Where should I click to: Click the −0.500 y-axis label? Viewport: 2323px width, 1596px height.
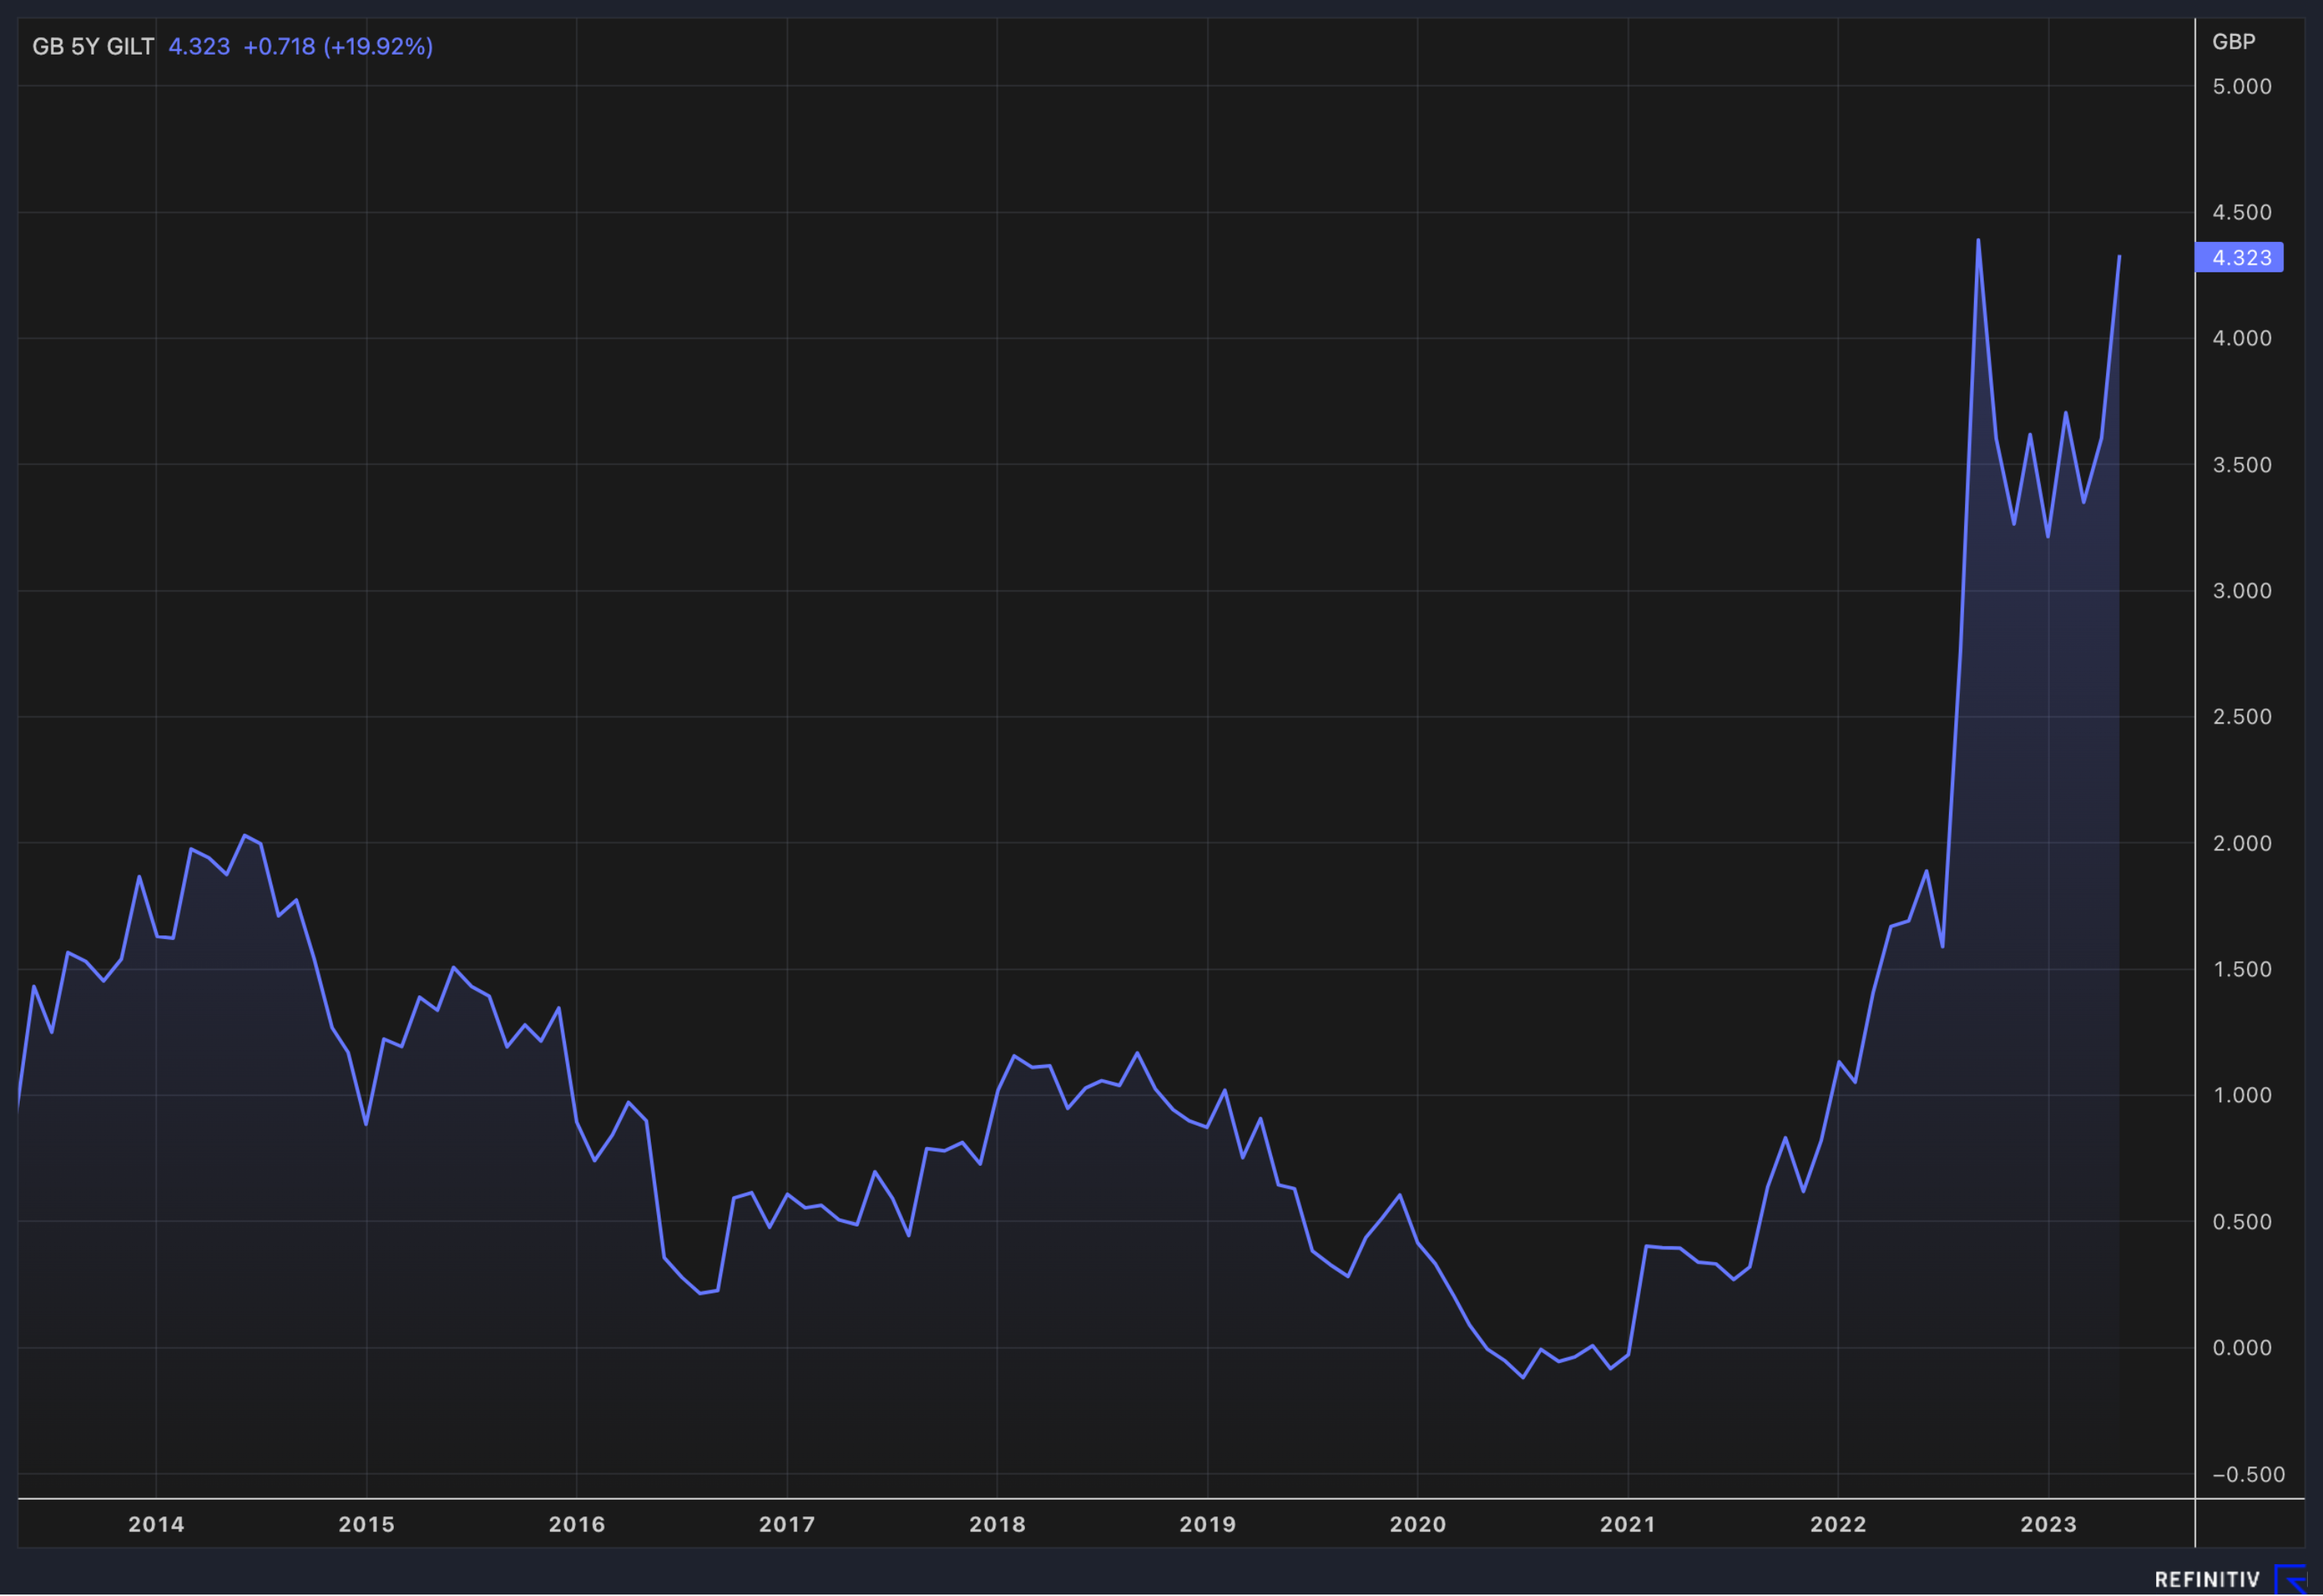coord(2249,1474)
